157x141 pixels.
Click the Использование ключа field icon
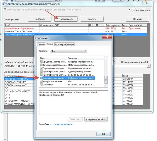pos(41,78)
